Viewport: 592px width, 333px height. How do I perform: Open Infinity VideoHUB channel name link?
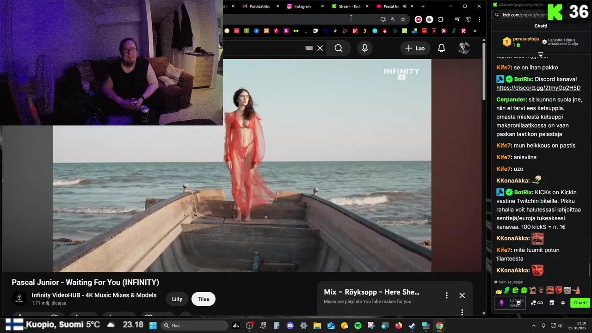(x=94, y=295)
